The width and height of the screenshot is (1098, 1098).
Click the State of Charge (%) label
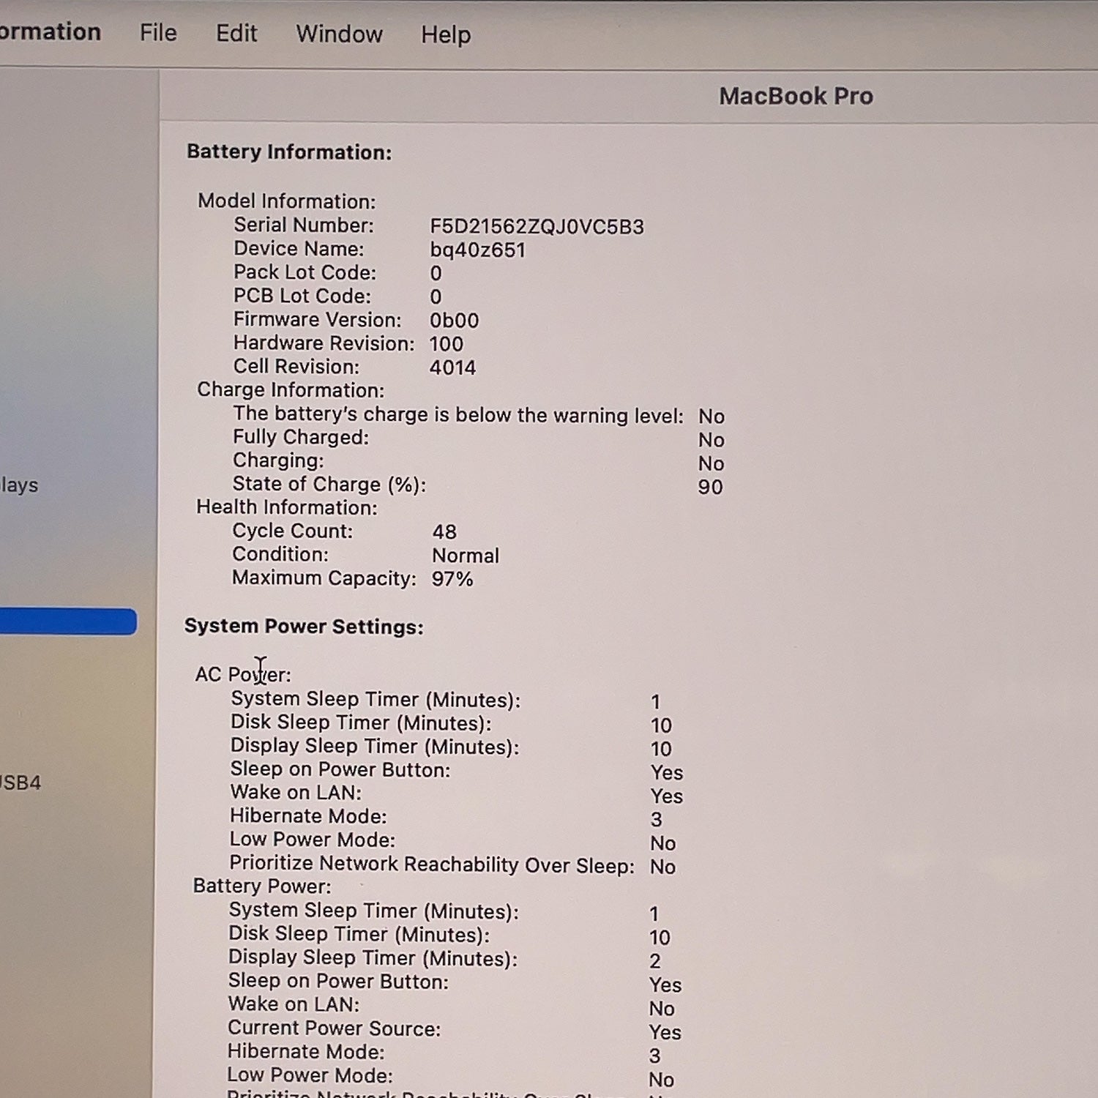pyautogui.click(x=329, y=485)
